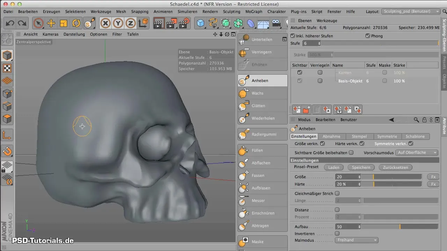
Task: Toggle the coordinate system icon
Action: point(144,23)
